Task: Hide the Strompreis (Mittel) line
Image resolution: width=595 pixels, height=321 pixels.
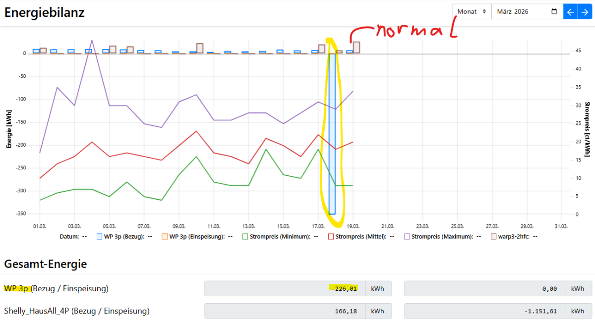Action: click(331, 237)
